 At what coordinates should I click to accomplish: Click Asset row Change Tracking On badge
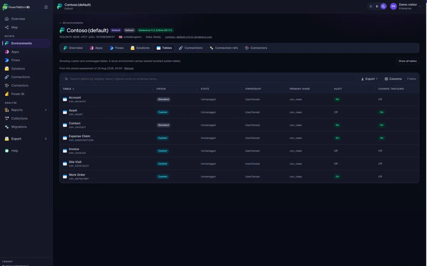(x=381, y=112)
